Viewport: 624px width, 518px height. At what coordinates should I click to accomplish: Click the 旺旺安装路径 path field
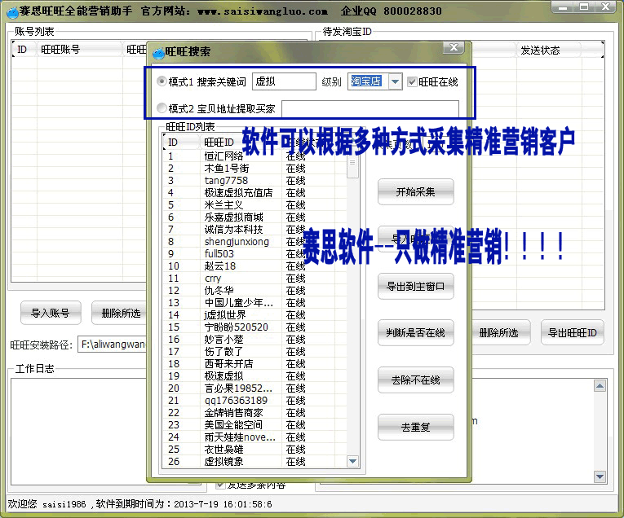[x=113, y=344]
